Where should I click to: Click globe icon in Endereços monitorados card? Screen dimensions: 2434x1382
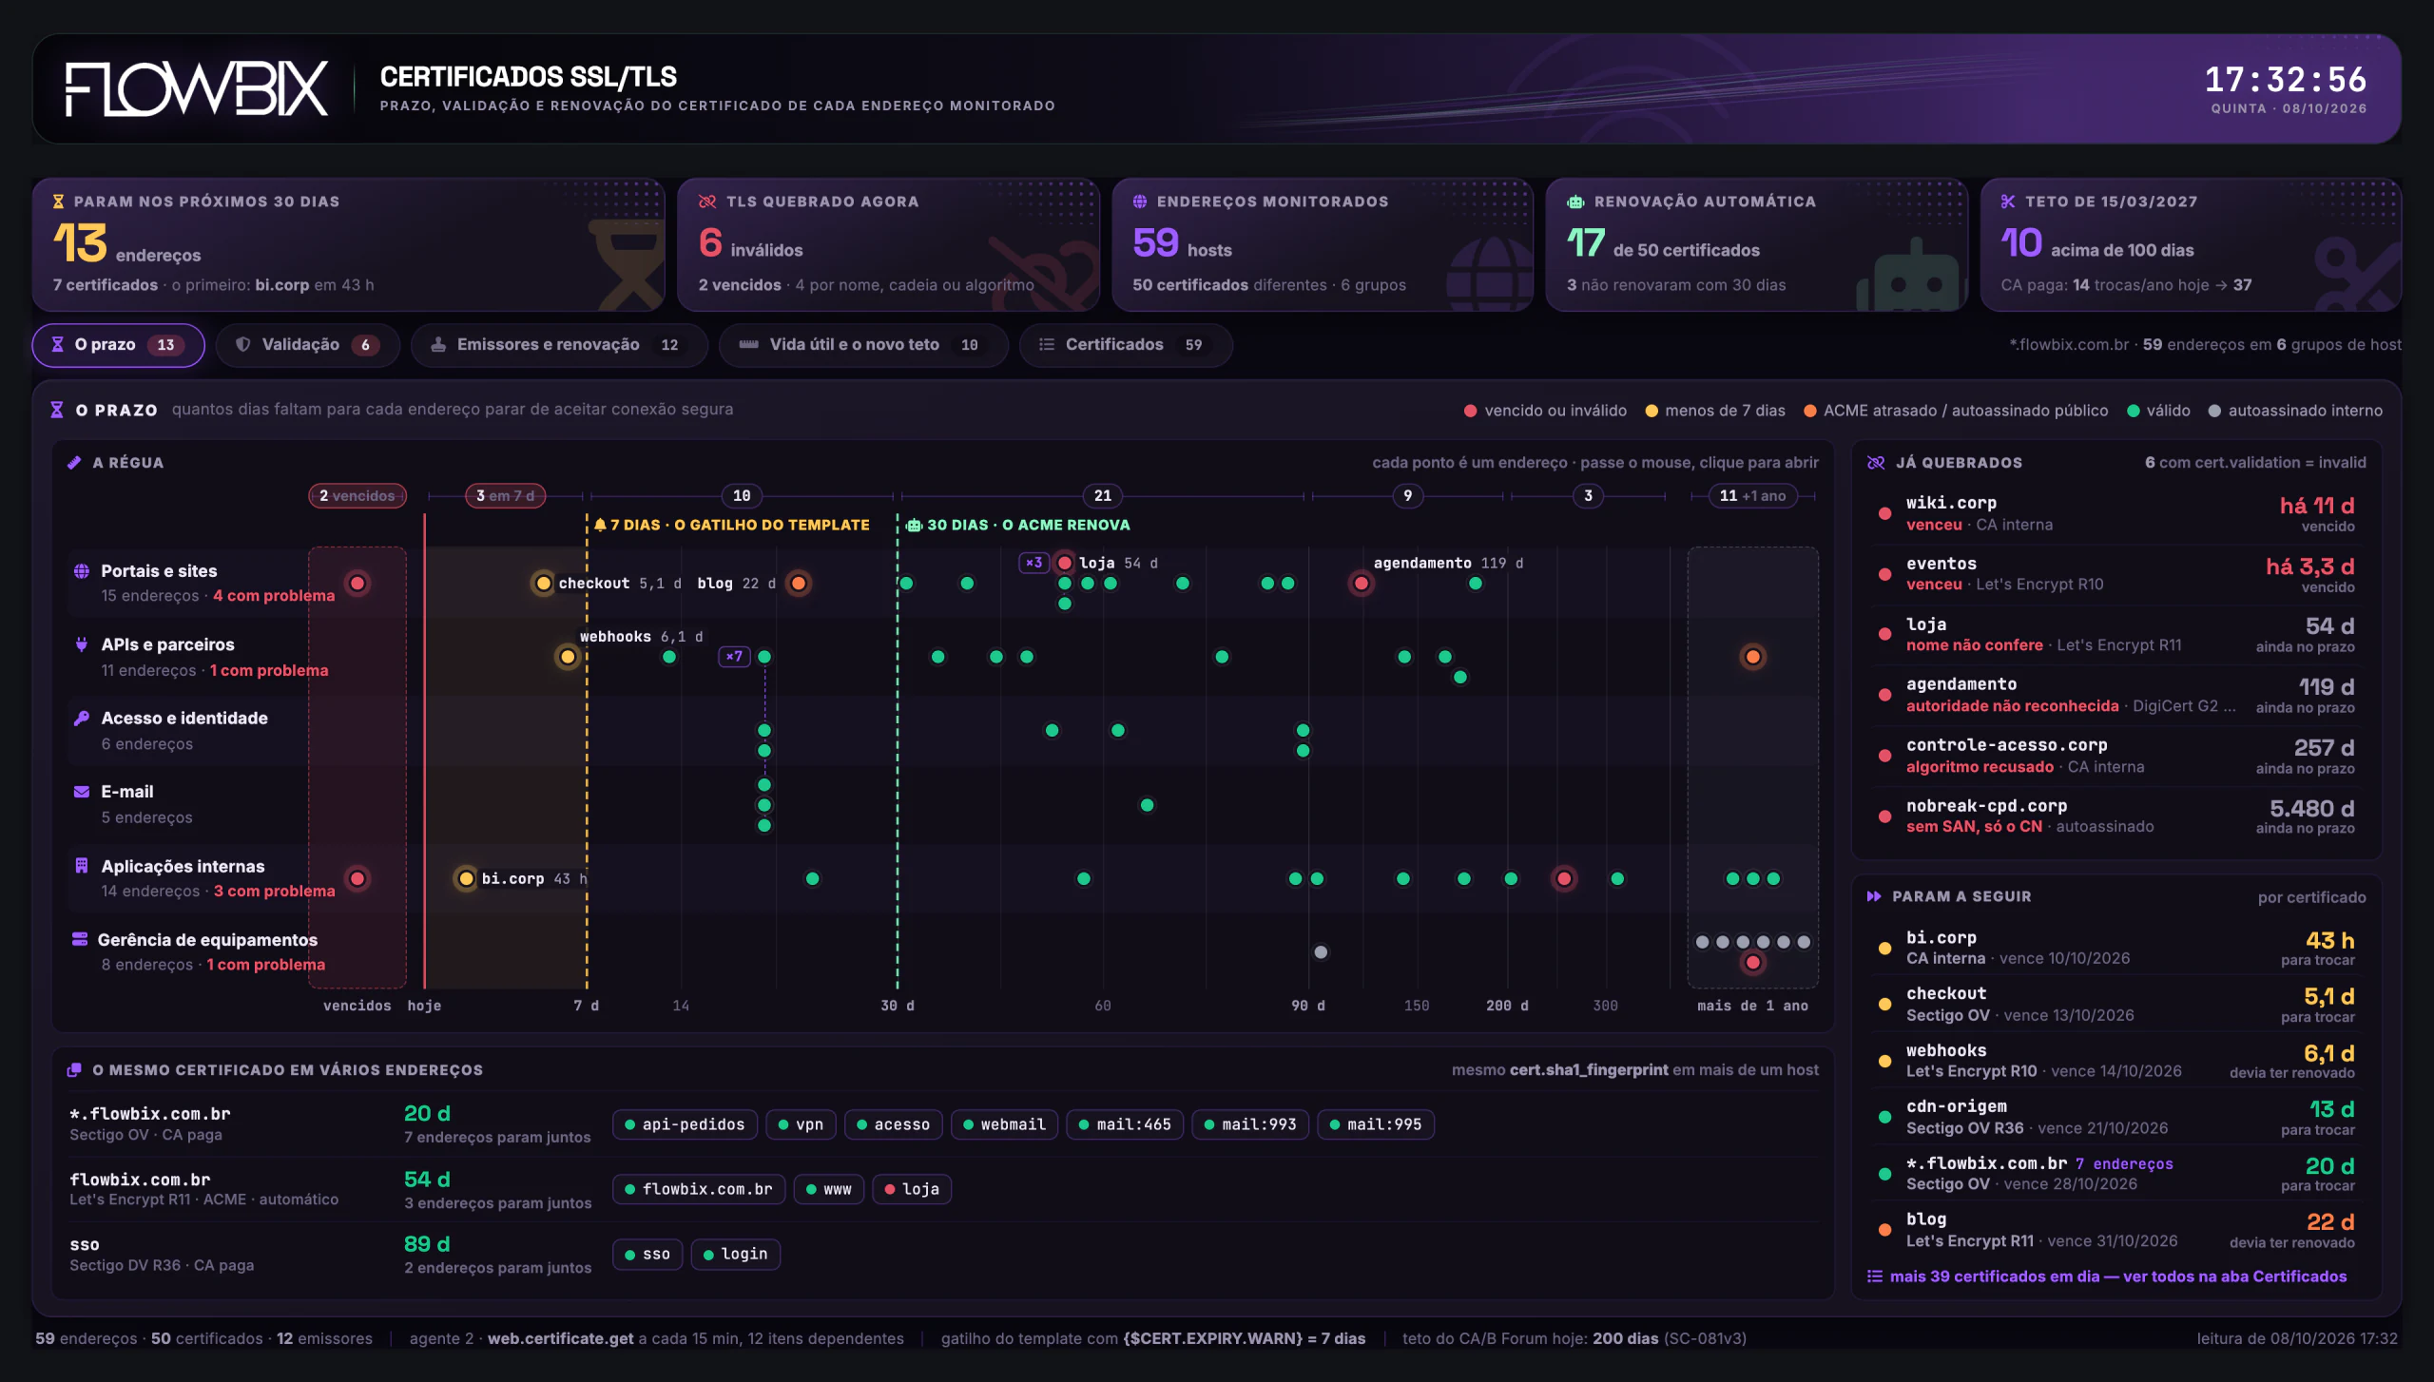(1140, 202)
